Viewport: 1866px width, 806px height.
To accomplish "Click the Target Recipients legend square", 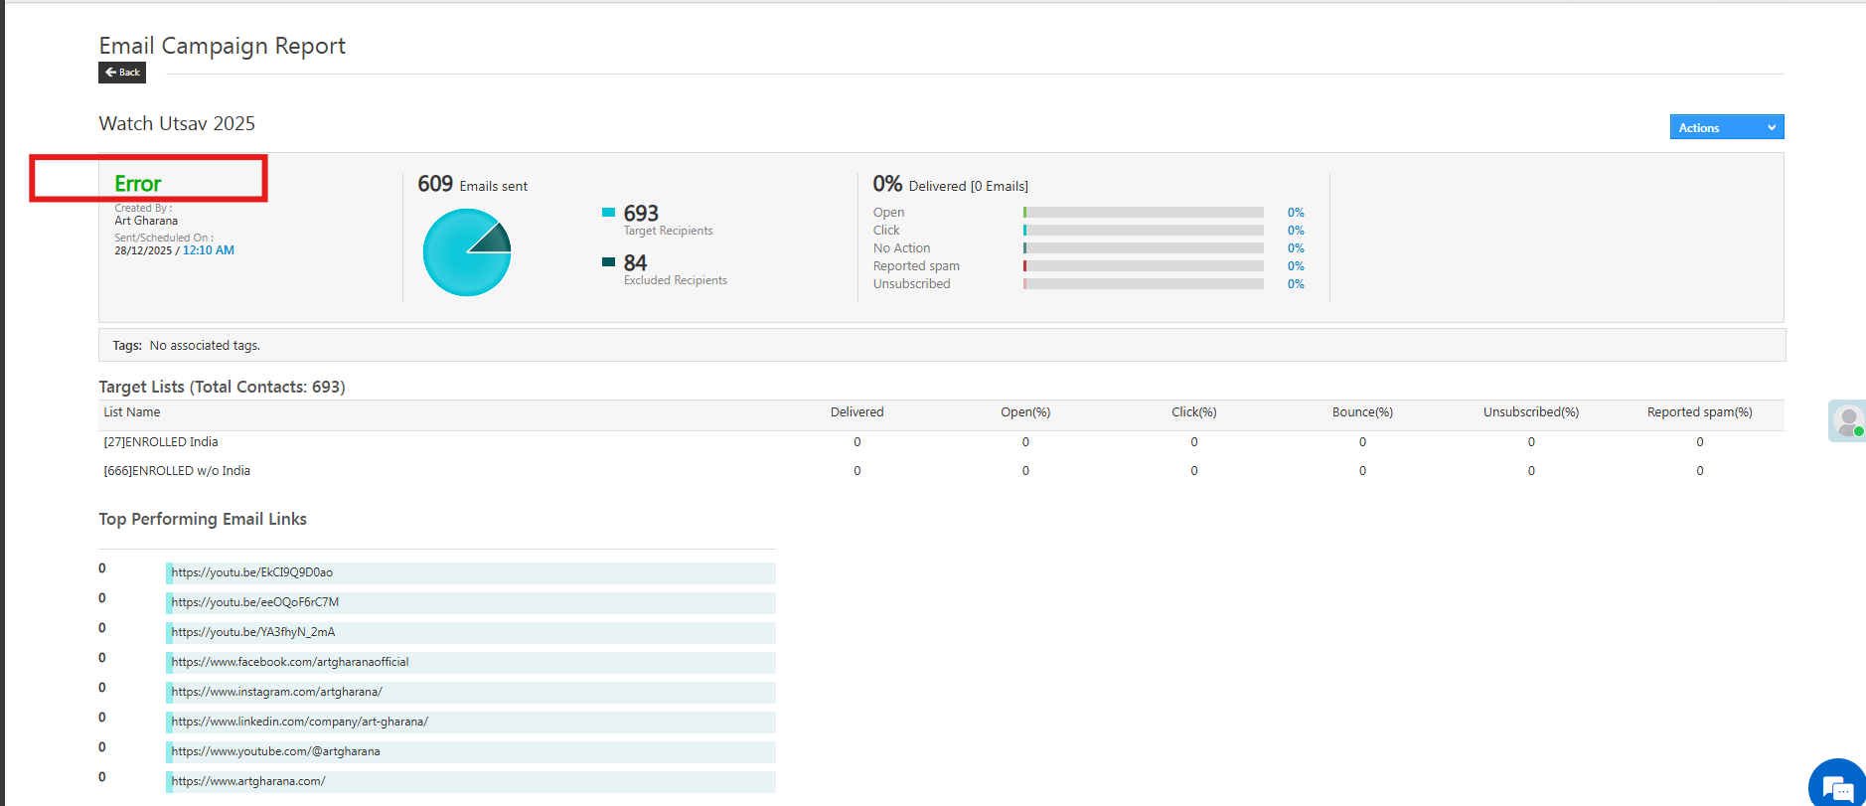I will (x=608, y=212).
